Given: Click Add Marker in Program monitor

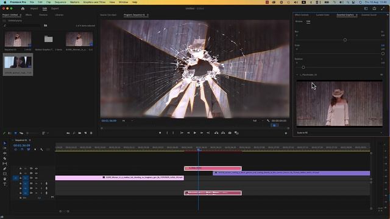Looking at the screenshot, I should pyautogui.click(x=160, y=133).
